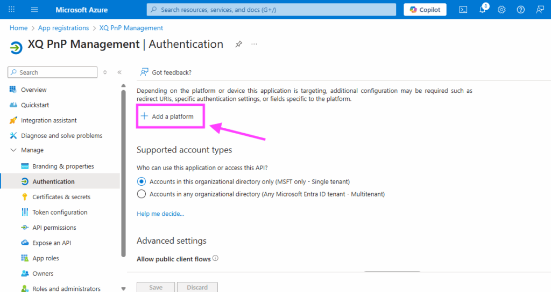Open the Copilot button
The width and height of the screenshot is (551, 292).
(x=425, y=10)
